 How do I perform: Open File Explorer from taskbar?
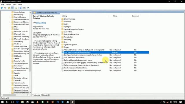point(23,102)
